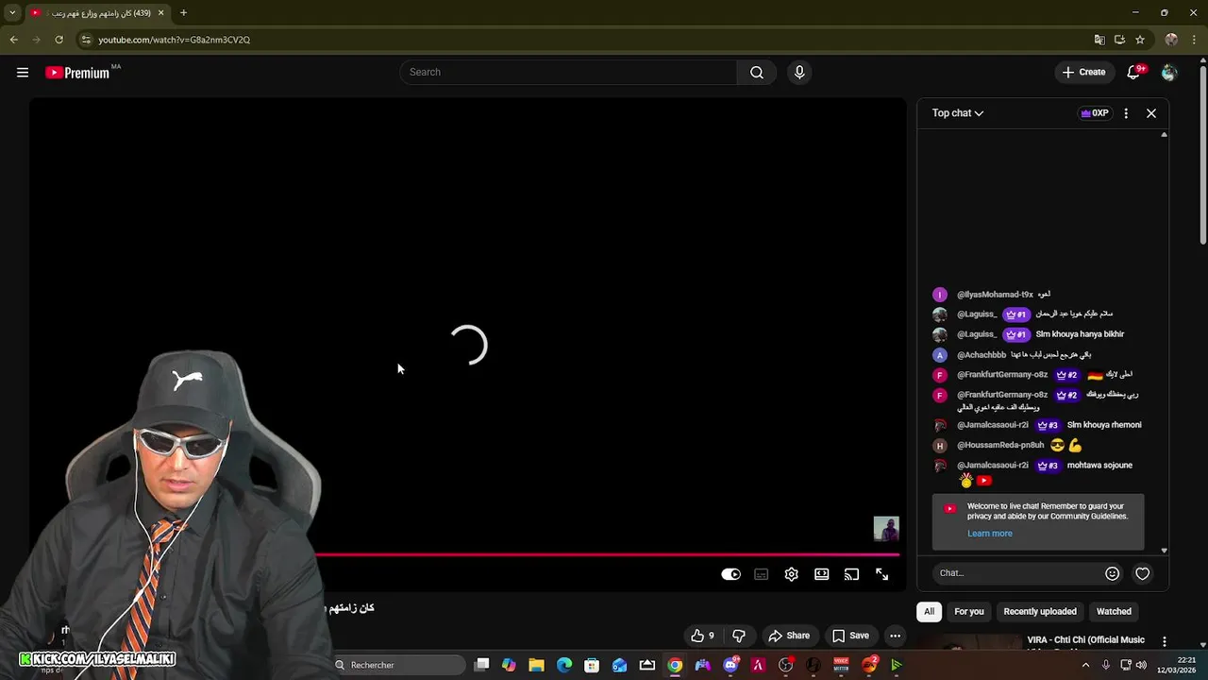Image resolution: width=1208 pixels, height=680 pixels.
Task: Open the Chrome tab search dropdown
Action: tap(12, 13)
